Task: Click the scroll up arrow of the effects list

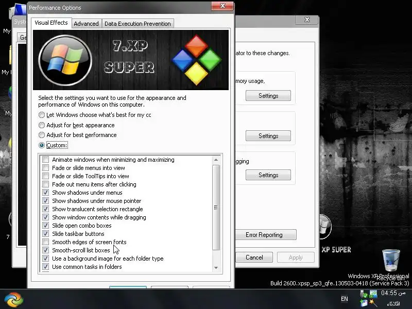Action: 216,160
